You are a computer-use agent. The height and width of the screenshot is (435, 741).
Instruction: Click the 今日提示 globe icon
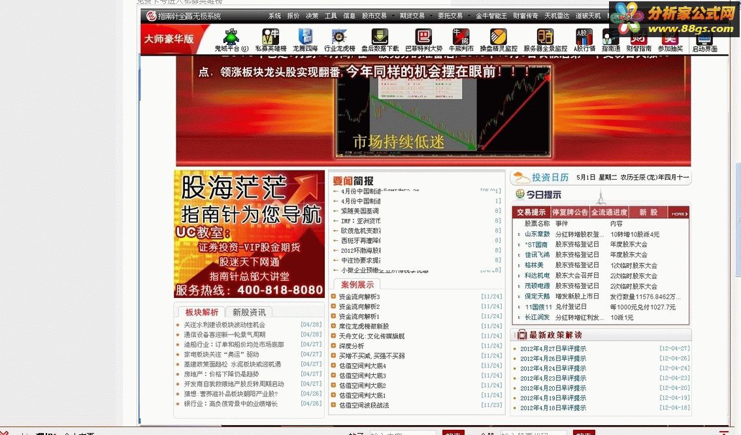[520, 193]
